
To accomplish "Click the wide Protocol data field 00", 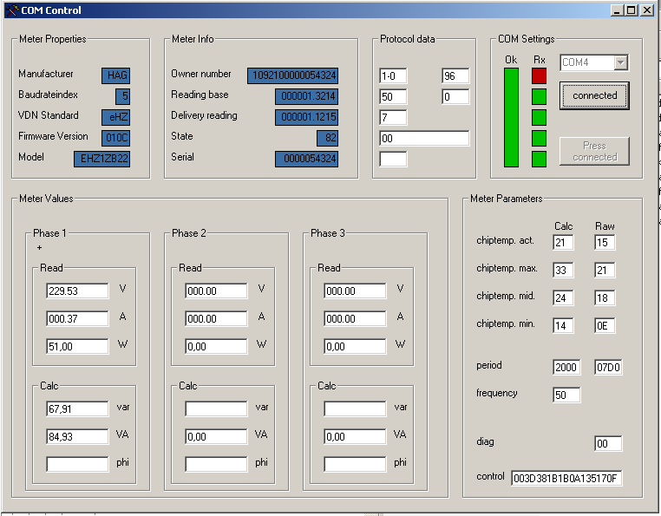I will (424, 138).
